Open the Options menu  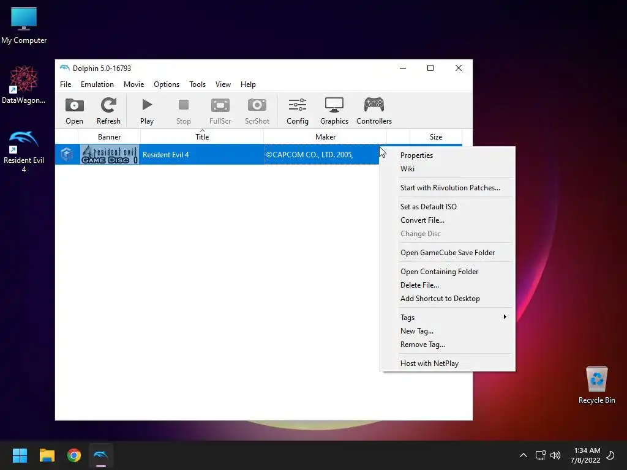tap(167, 84)
